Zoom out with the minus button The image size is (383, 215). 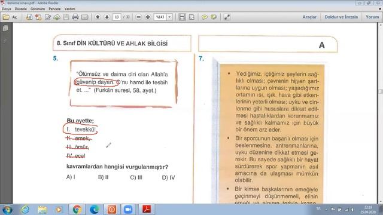click(x=138, y=17)
